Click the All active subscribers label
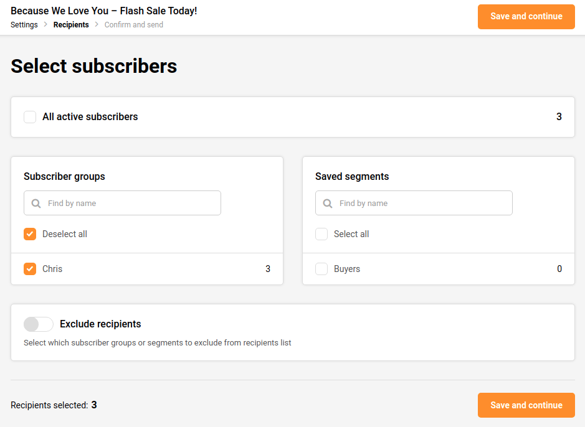Viewport: 585px width, 427px height. pyautogui.click(x=90, y=117)
